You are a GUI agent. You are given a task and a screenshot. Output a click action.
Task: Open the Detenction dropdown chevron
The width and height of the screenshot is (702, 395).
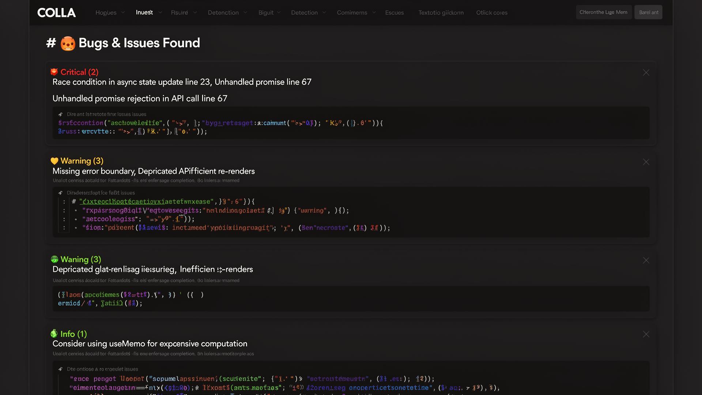(x=245, y=12)
